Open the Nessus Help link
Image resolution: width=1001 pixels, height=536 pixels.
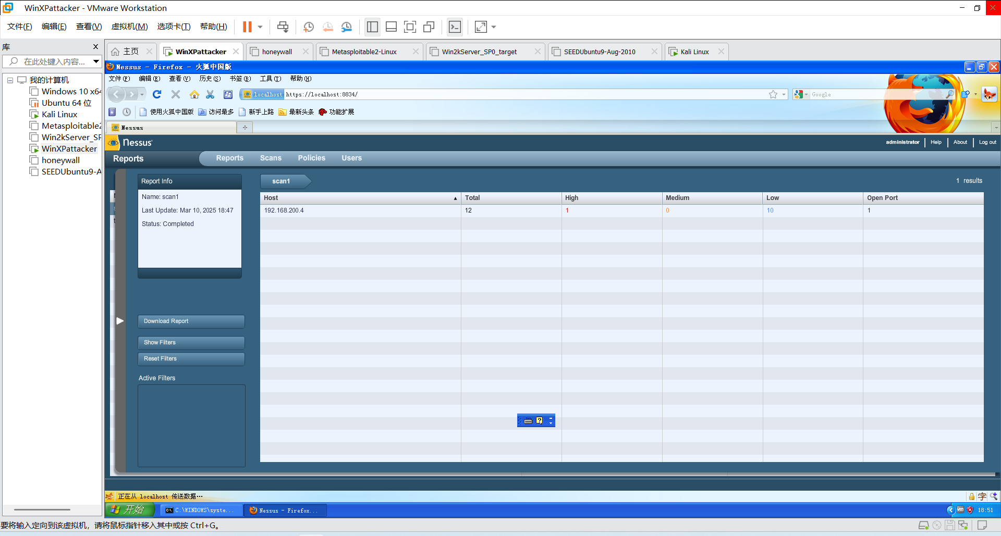[936, 142]
